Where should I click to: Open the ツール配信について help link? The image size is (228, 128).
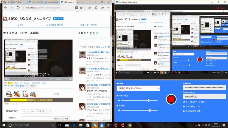[x=192, y=107]
